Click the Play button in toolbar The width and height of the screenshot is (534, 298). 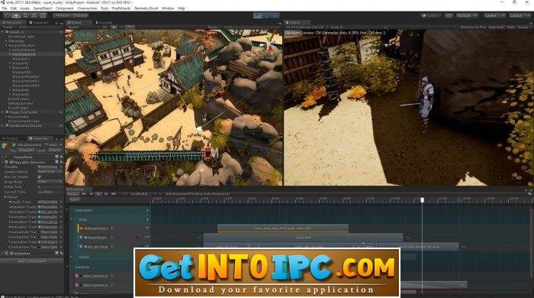[258, 15]
